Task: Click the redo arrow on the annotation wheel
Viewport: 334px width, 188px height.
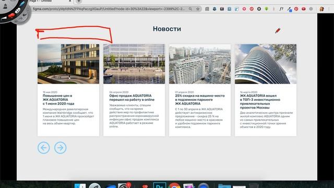Action: [x=21, y=19]
